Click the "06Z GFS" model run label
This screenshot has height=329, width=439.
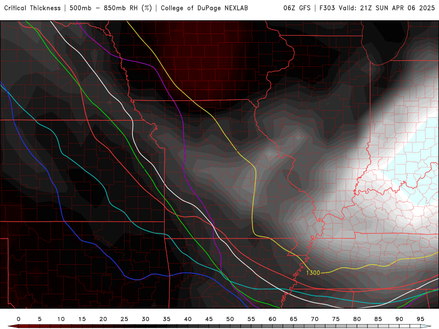coord(297,8)
